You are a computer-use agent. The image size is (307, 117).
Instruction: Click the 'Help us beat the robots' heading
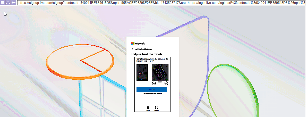[x=147, y=54]
